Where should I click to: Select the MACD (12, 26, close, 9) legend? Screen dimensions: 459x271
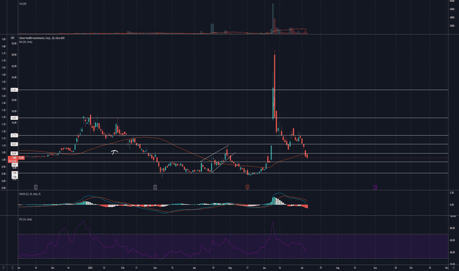(x=30, y=194)
